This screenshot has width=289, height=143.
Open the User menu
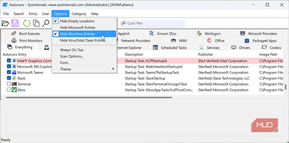click(46, 14)
